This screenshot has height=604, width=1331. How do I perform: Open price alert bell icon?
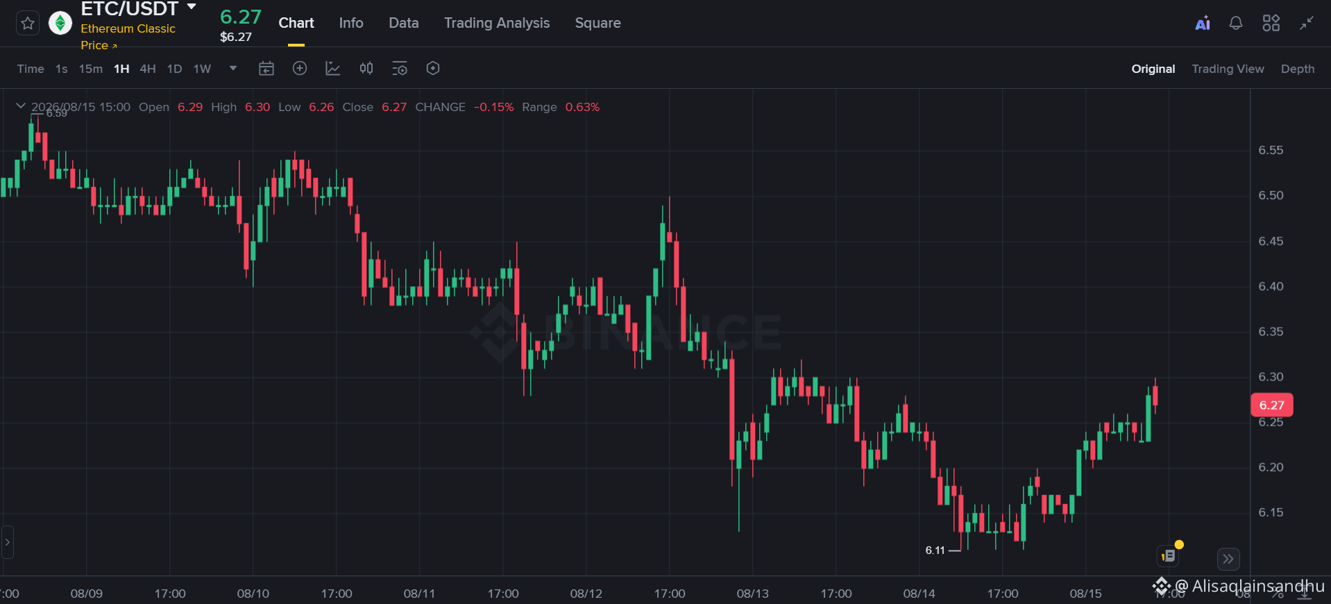tap(1236, 24)
